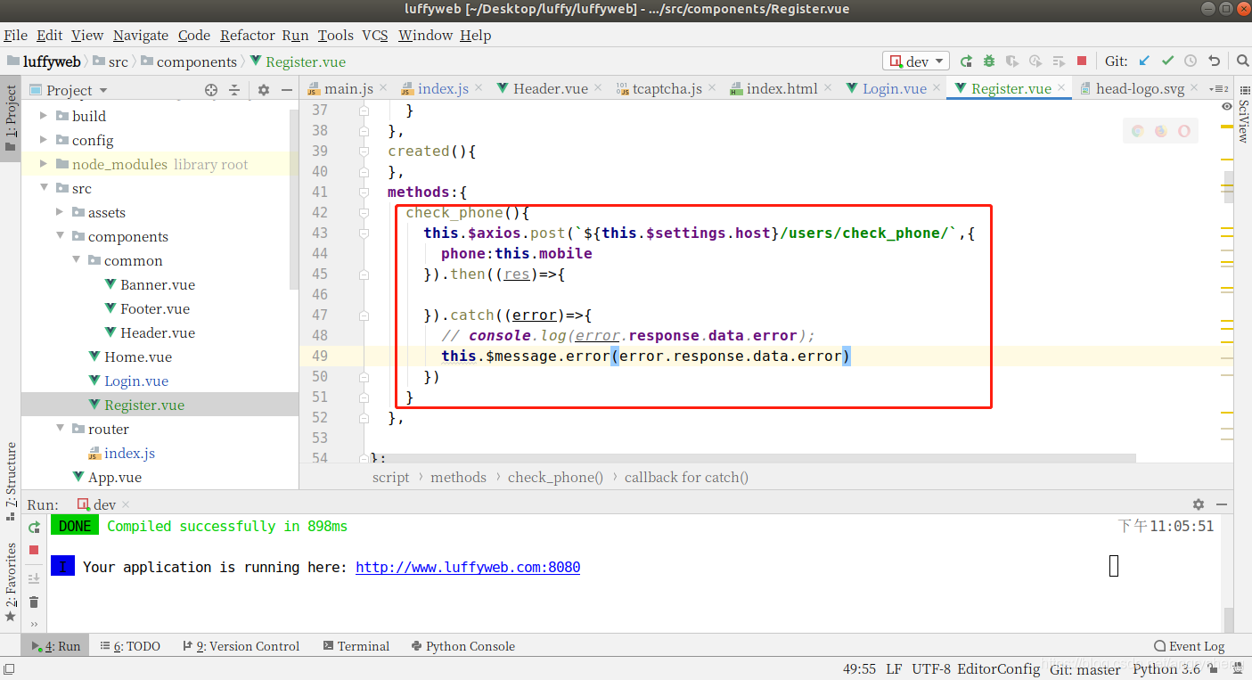Close the Register.vue editor tab

pyautogui.click(x=1060, y=88)
